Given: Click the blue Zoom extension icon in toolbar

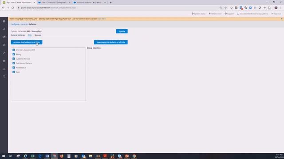Looking at the screenshot, I should pos(250,8).
